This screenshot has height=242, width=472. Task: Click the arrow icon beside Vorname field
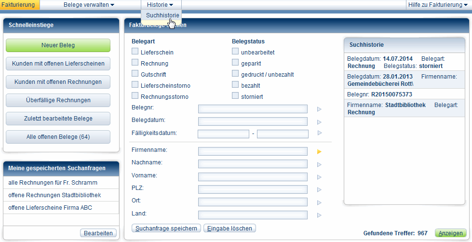point(319,177)
